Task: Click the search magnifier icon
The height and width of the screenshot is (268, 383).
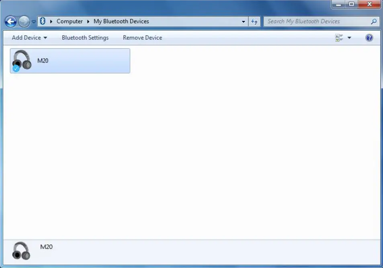Action: (x=374, y=21)
